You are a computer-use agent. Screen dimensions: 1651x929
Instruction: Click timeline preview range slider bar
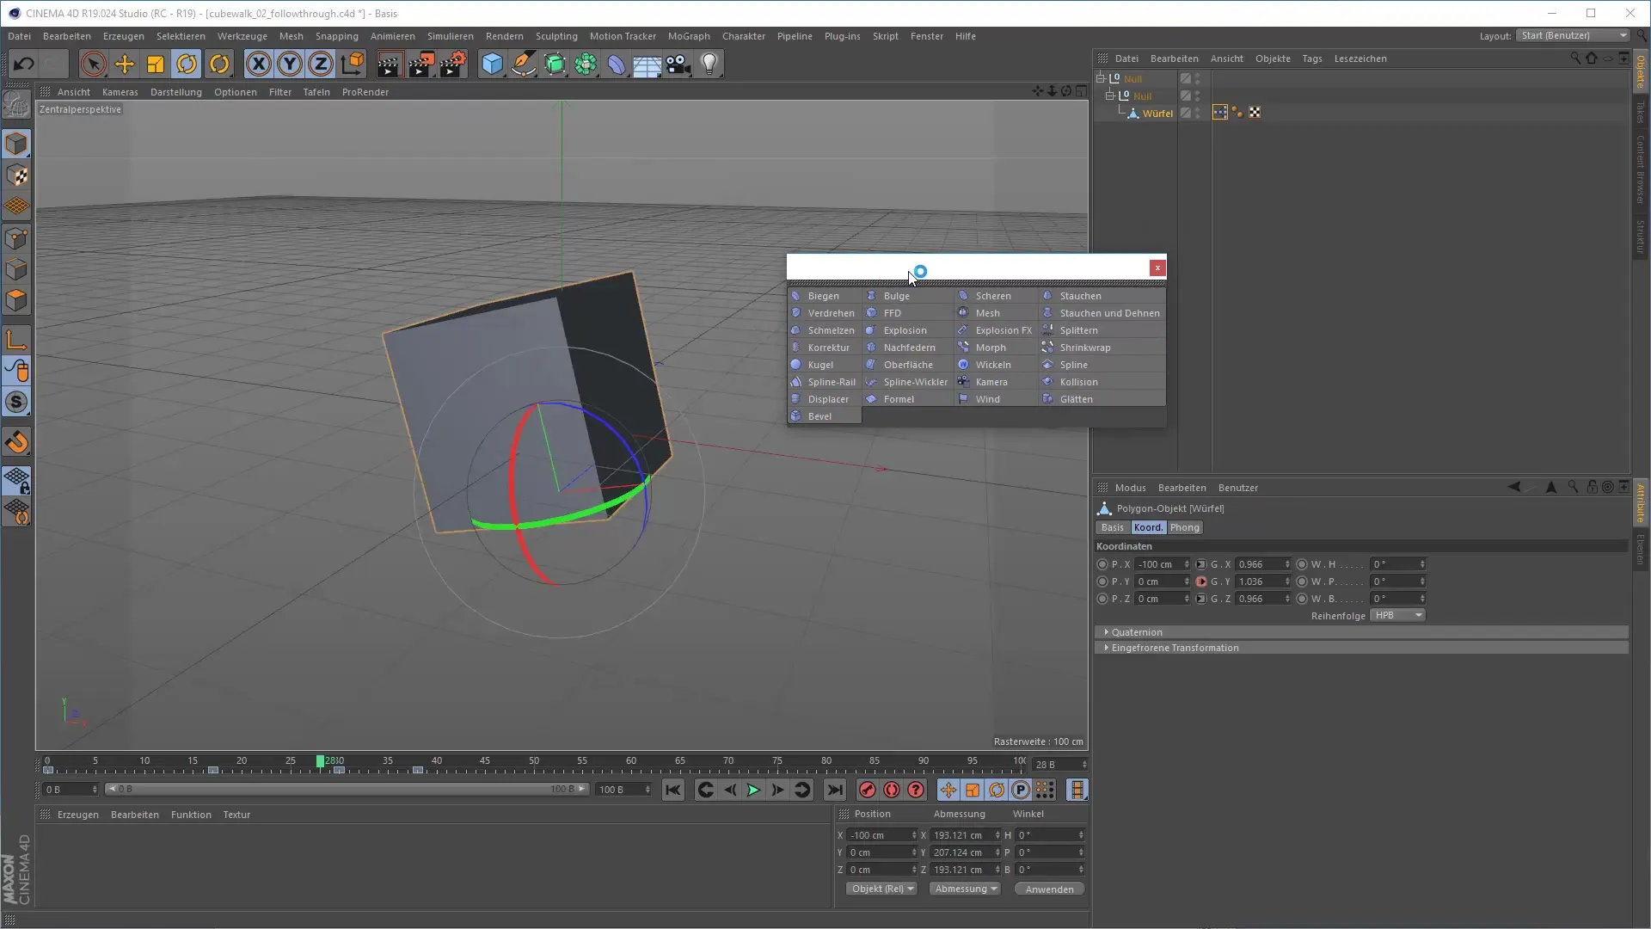(347, 789)
